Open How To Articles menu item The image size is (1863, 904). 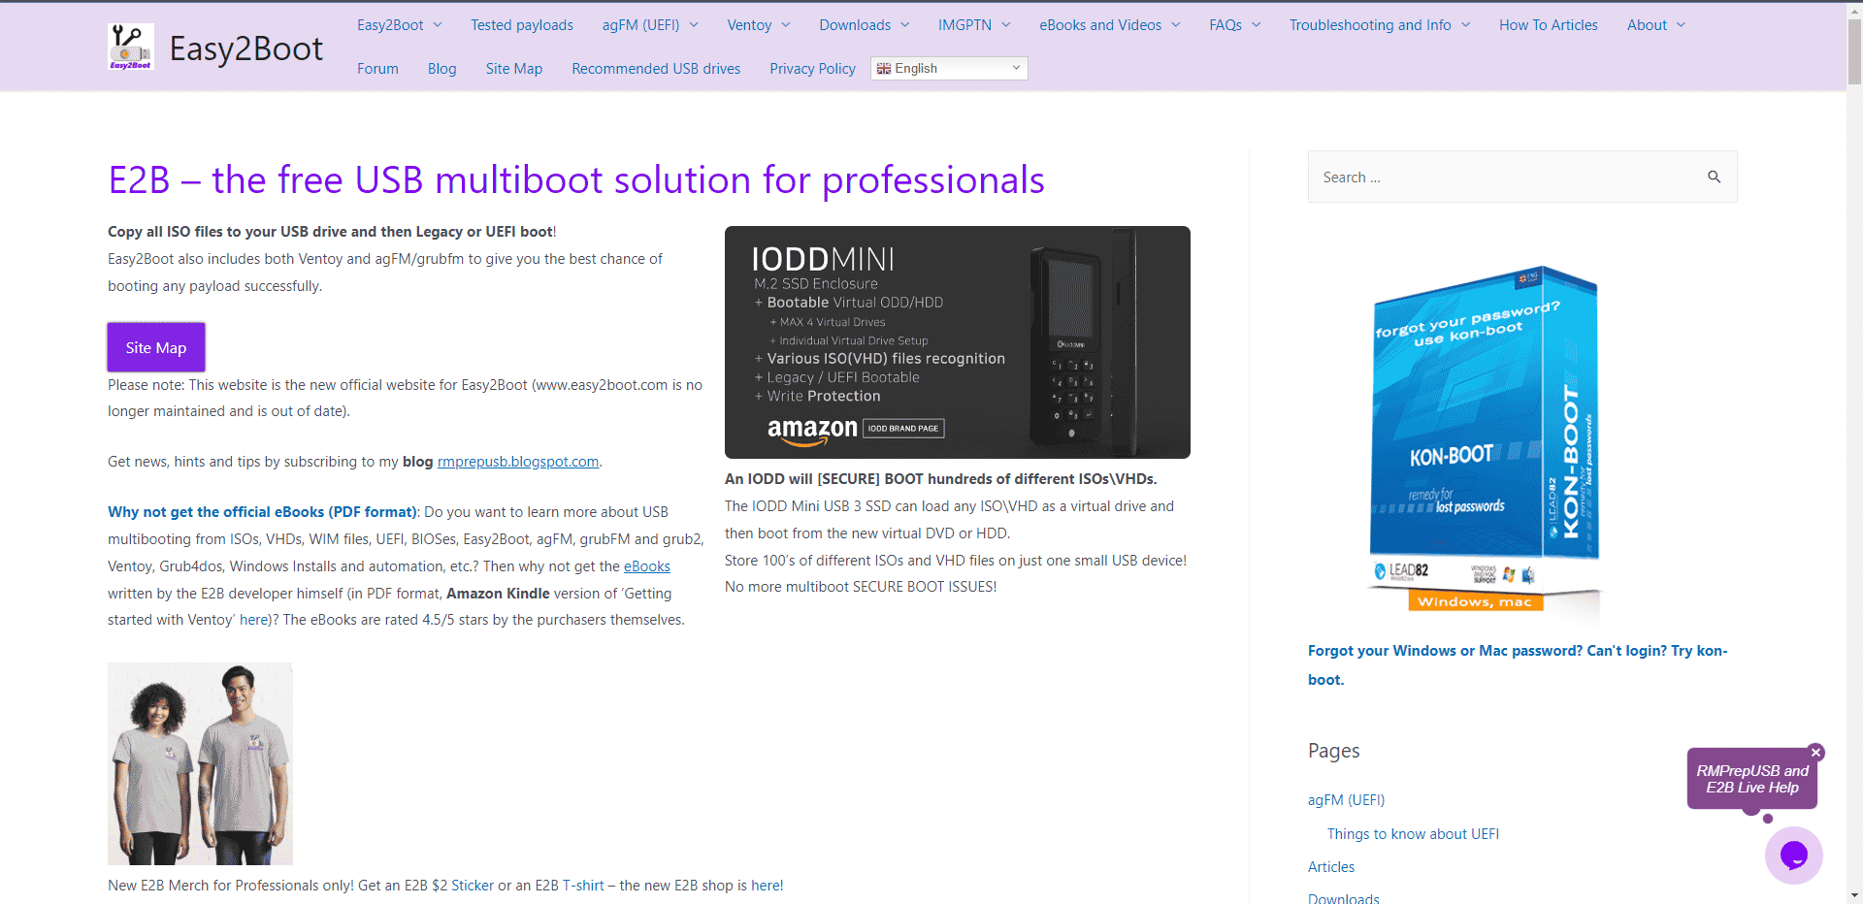[x=1549, y=25]
